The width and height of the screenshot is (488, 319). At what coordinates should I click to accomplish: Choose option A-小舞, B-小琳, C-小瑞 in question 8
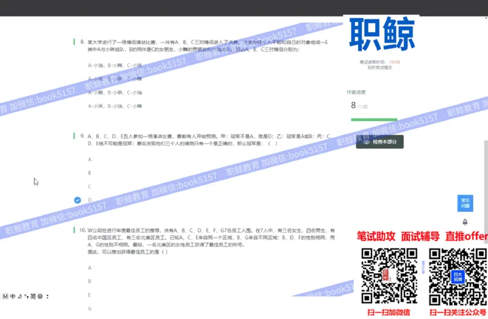(x=115, y=93)
